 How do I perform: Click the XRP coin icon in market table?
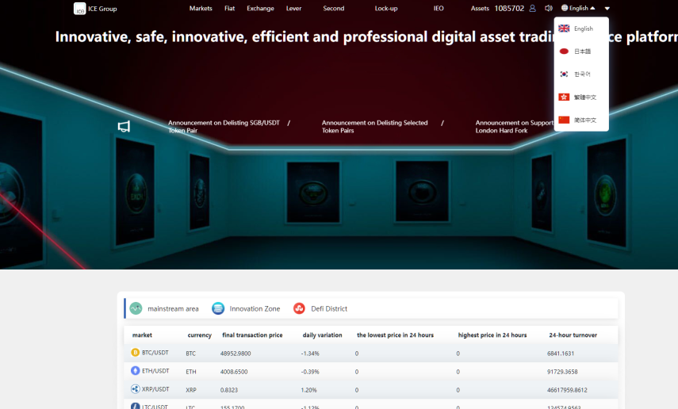pos(135,389)
